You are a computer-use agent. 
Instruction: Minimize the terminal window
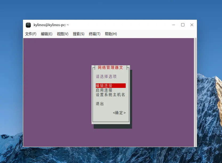point(174,25)
